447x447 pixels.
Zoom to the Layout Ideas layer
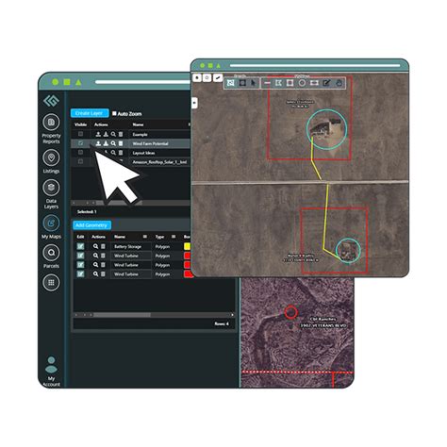[113, 153]
